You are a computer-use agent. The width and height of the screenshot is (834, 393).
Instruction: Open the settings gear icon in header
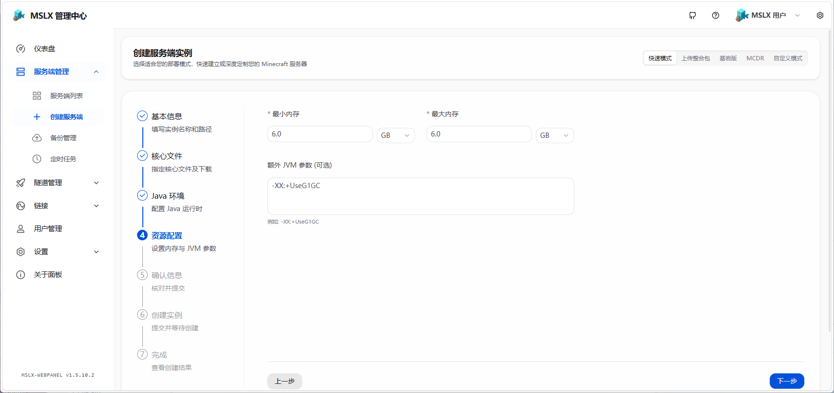[x=820, y=15]
